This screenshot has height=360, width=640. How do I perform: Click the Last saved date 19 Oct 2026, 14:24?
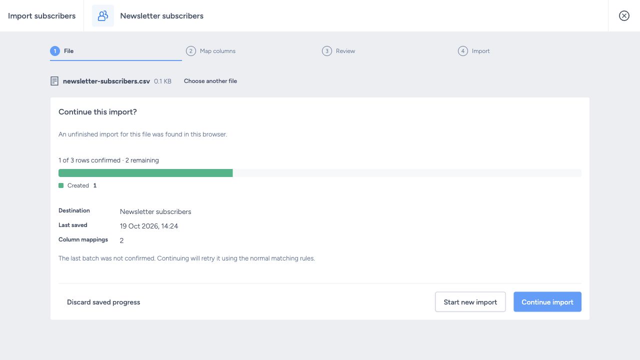coord(149,226)
